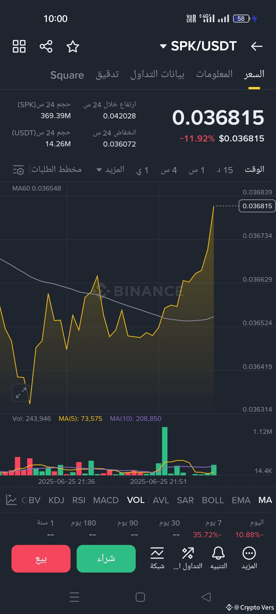Screen dimensions: 276x614
Task: Open the بيانات التداول tab
Action: point(157,74)
